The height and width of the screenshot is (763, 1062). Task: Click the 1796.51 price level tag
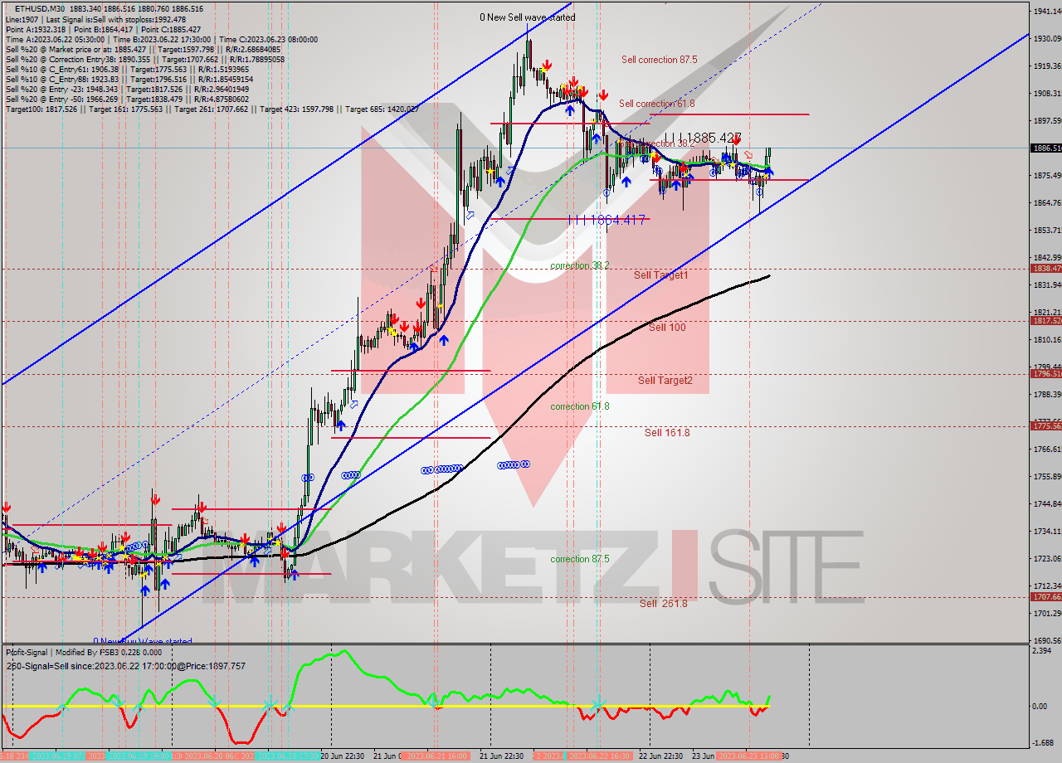coord(1046,374)
